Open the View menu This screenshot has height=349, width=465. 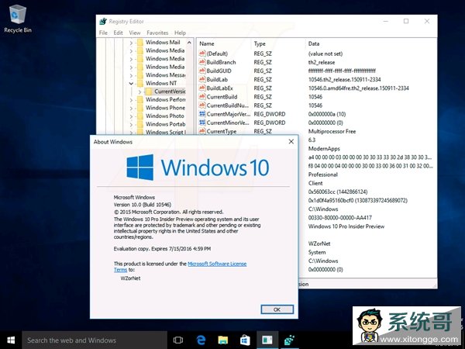(135, 33)
